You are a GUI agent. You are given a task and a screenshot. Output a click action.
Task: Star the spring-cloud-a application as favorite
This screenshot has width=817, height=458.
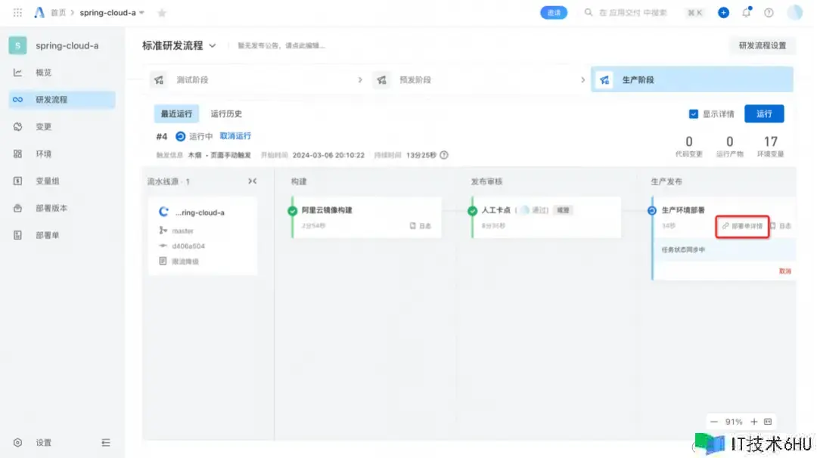(161, 13)
